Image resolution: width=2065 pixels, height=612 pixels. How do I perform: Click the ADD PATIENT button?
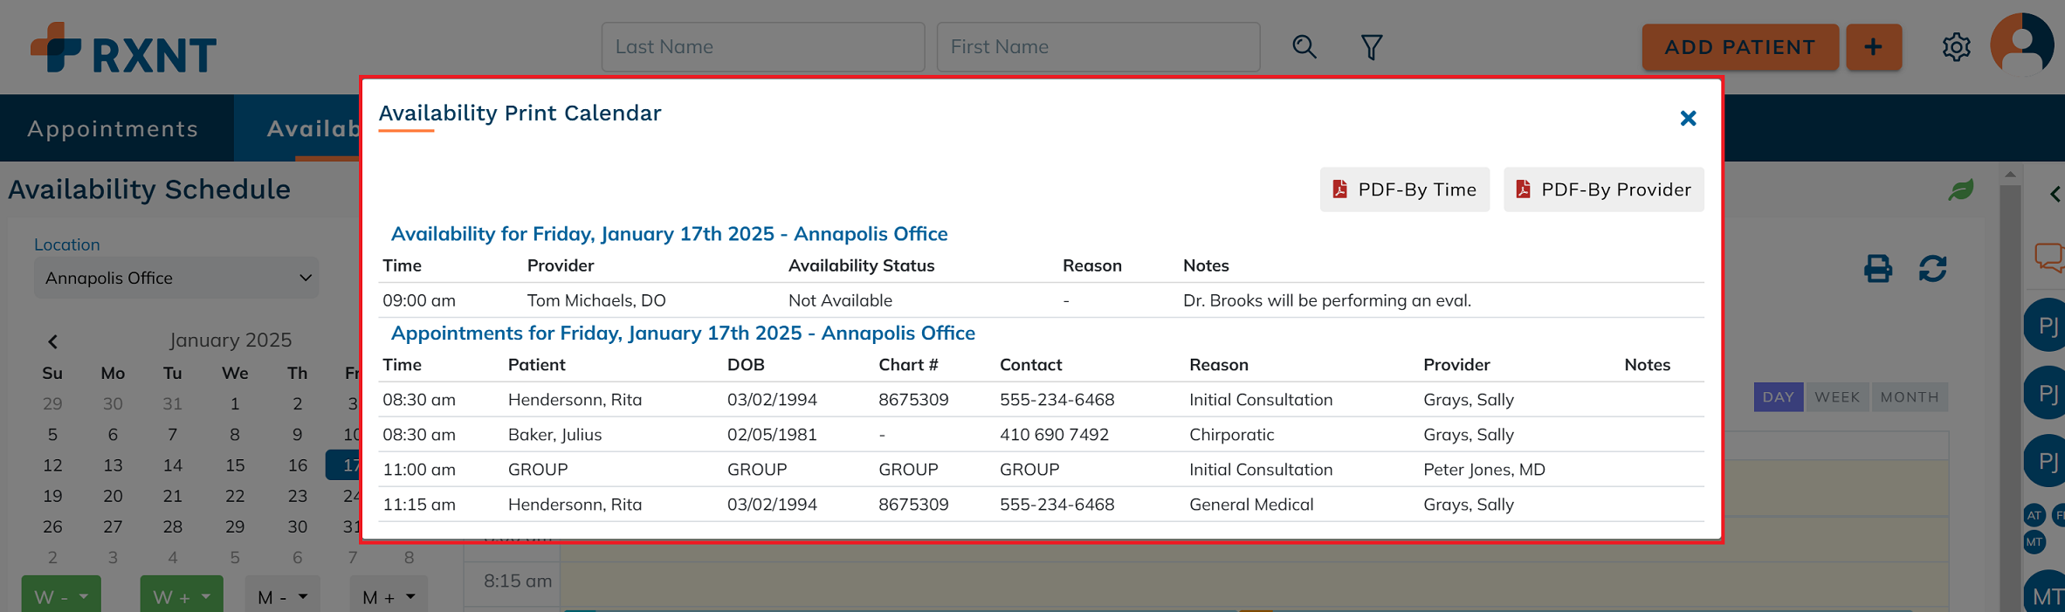[x=1739, y=47]
